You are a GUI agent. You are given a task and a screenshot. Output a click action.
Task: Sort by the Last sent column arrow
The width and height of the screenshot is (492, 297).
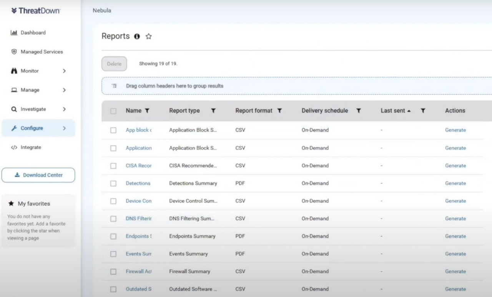pos(408,111)
